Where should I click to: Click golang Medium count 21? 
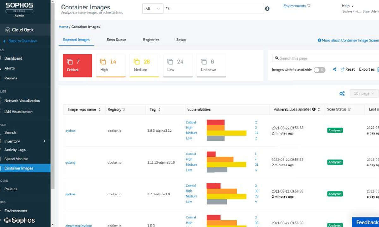click(256, 165)
